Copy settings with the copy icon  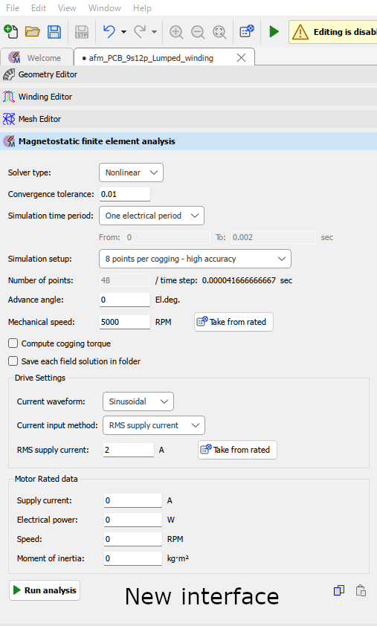click(339, 590)
